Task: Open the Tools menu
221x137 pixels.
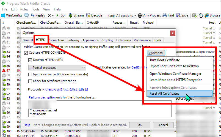Action: [x=35, y=9]
